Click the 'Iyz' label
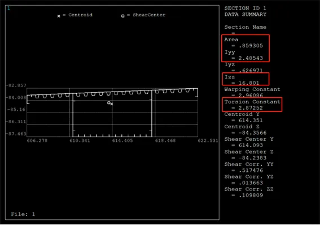The image size is (320, 225). (x=230, y=64)
